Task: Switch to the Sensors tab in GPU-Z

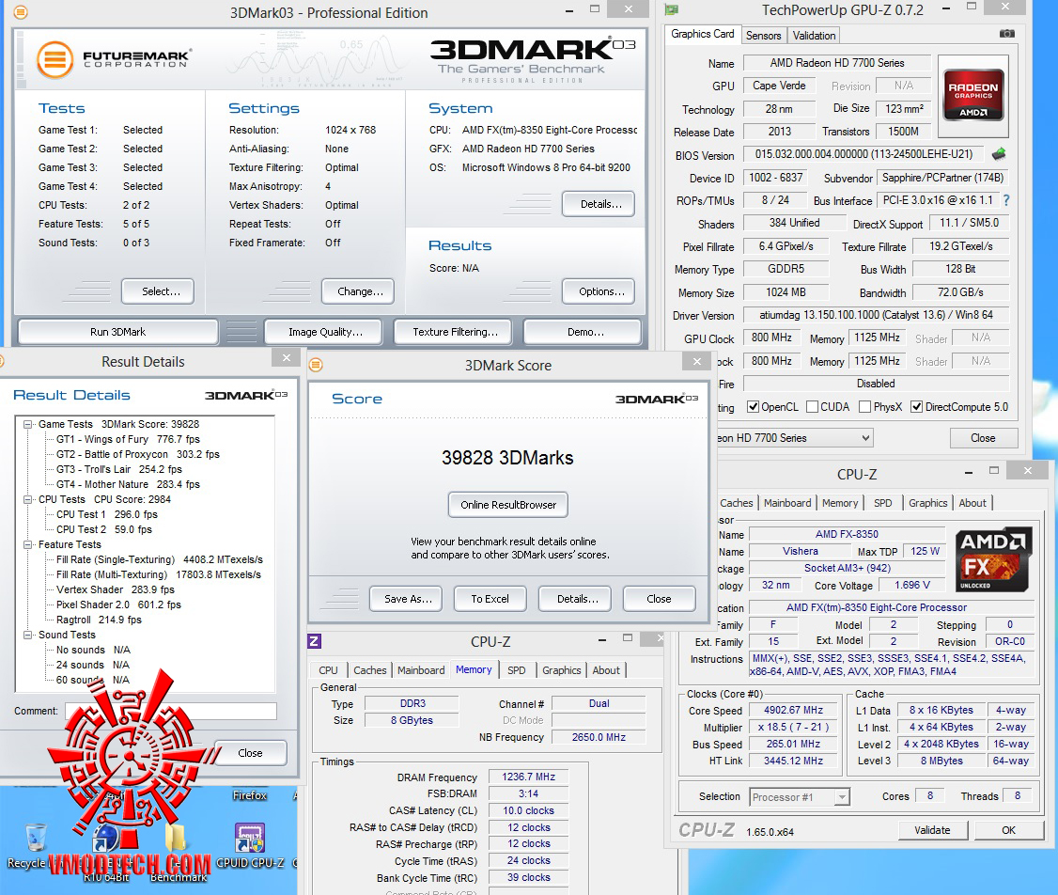Action: coord(763,36)
